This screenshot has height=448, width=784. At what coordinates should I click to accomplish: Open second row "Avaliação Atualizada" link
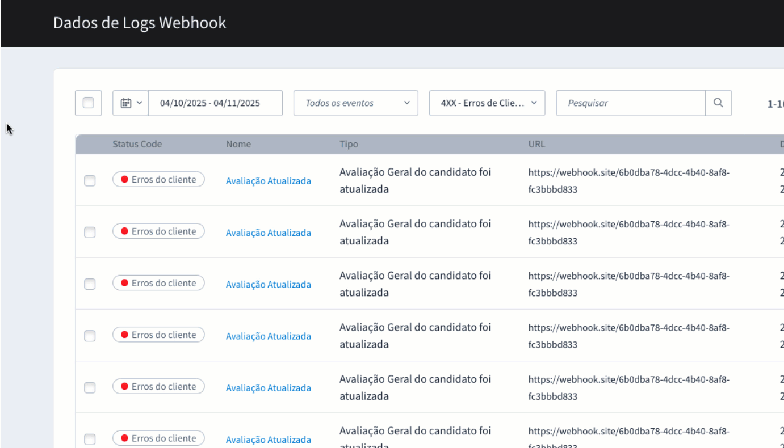pyautogui.click(x=268, y=233)
